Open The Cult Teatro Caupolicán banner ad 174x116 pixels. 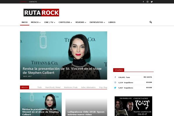coord(133,106)
